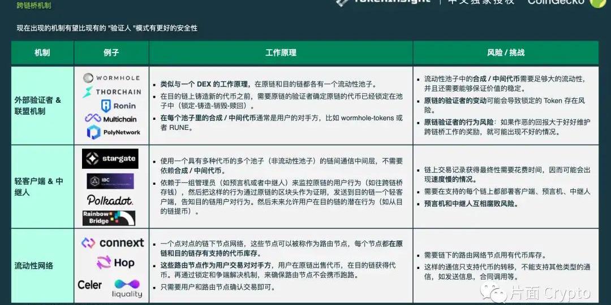
Task: Click the Polkadot logo
Action: tap(110, 201)
